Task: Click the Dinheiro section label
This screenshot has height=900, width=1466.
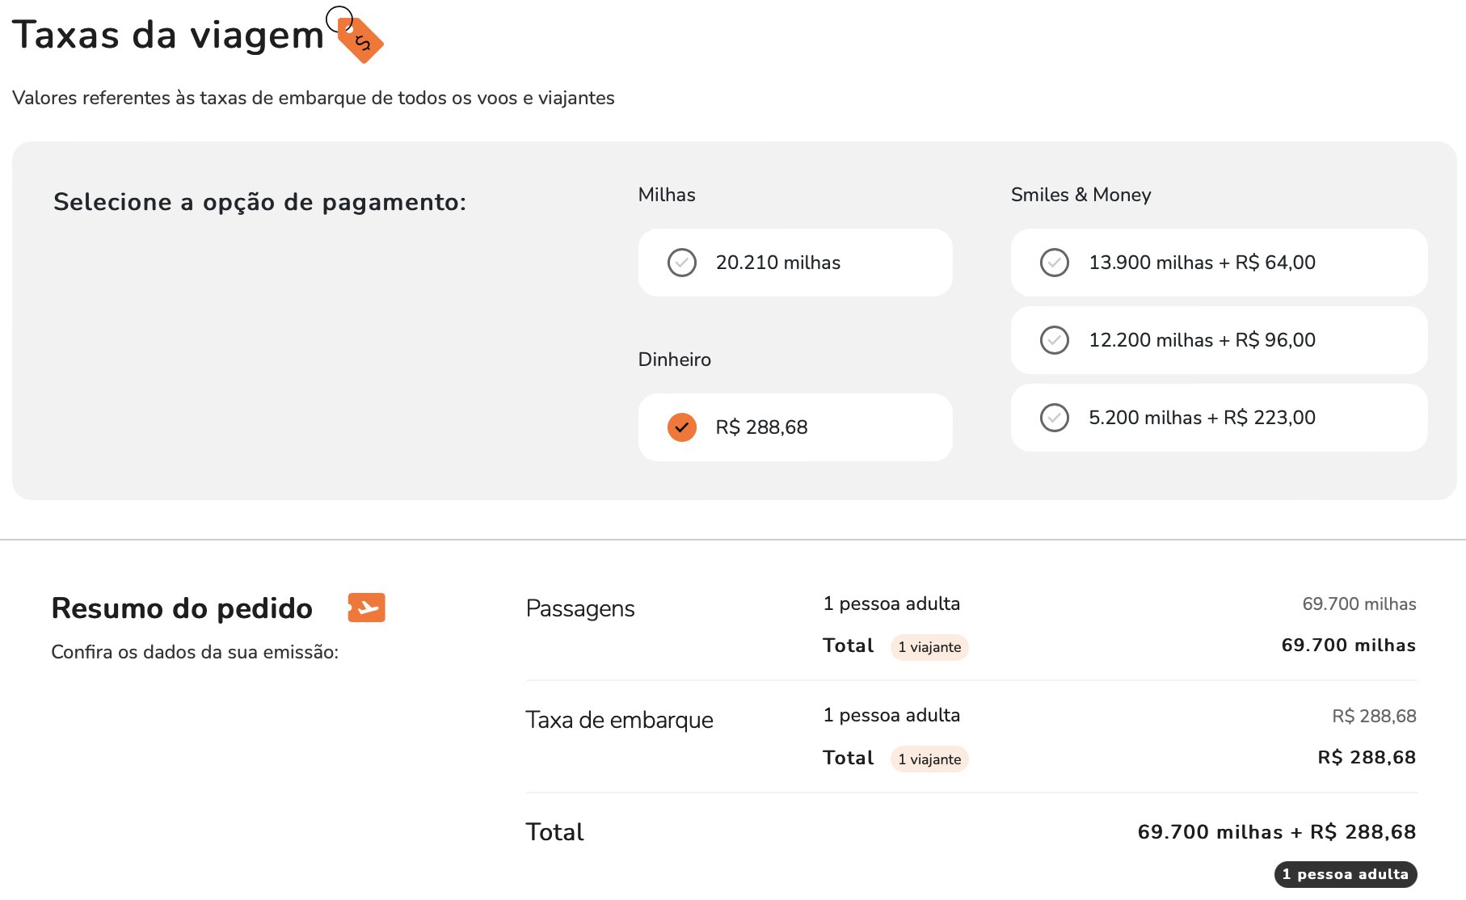Action: [675, 360]
